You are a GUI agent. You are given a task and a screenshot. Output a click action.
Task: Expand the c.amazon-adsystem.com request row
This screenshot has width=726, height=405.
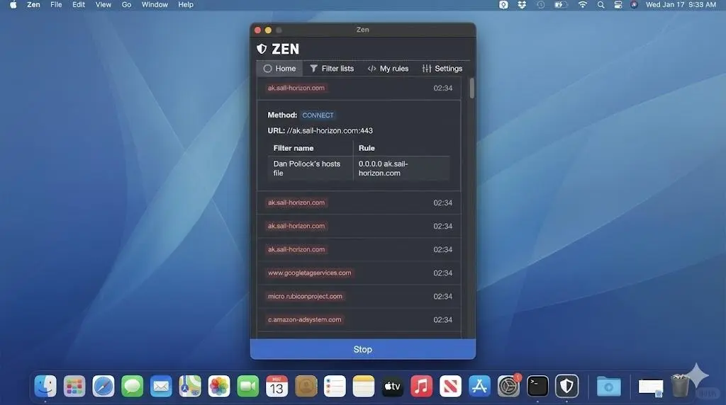pyautogui.click(x=359, y=319)
